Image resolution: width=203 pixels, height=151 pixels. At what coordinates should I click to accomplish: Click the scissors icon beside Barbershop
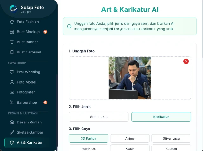click(x=12, y=103)
